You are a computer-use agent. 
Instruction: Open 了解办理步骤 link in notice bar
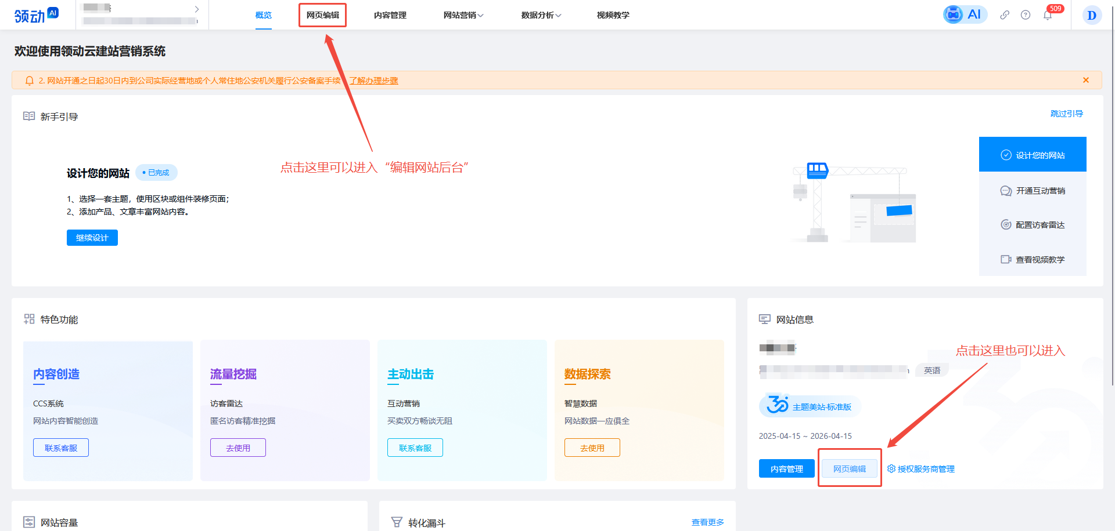point(373,80)
